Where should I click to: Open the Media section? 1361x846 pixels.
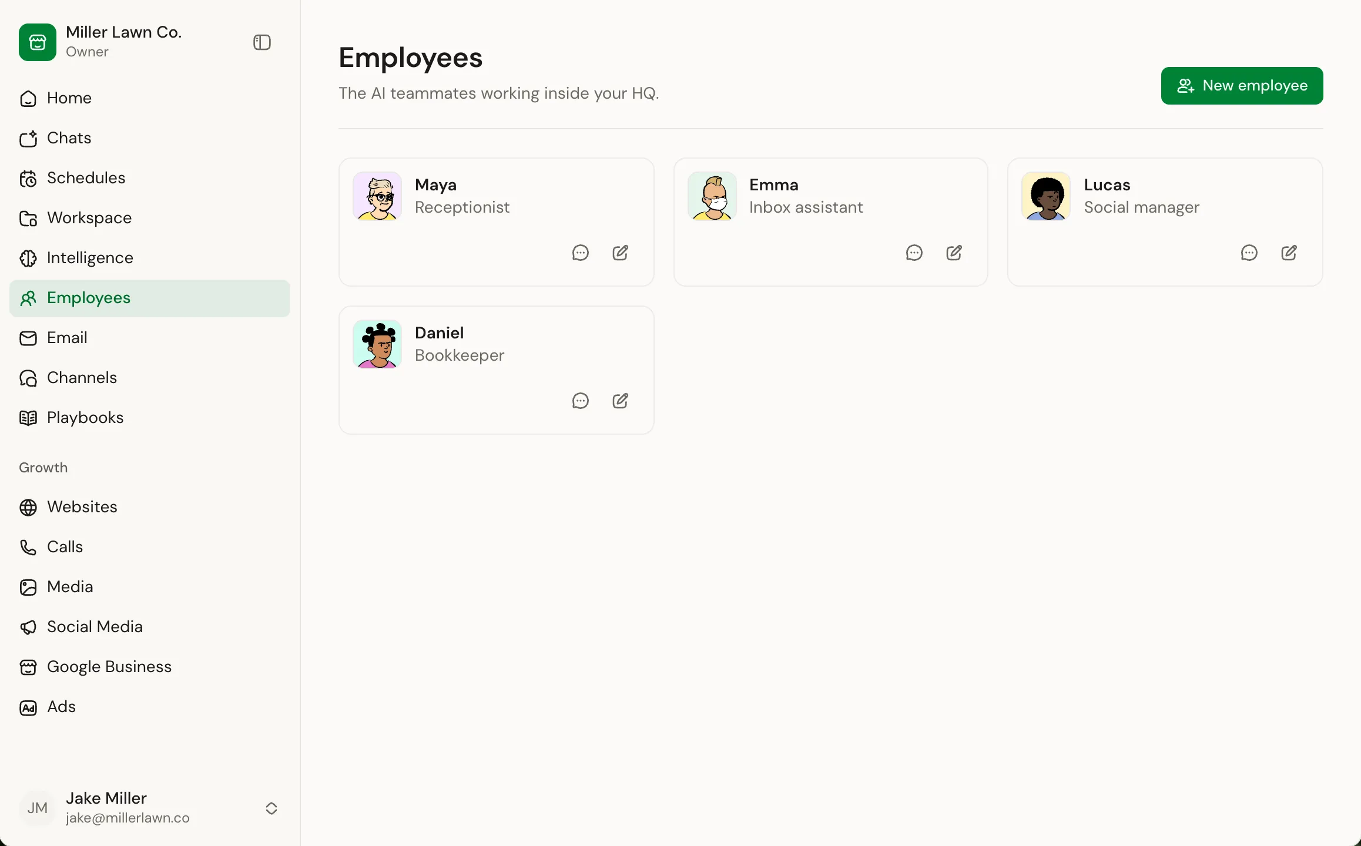pyautogui.click(x=150, y=587)
